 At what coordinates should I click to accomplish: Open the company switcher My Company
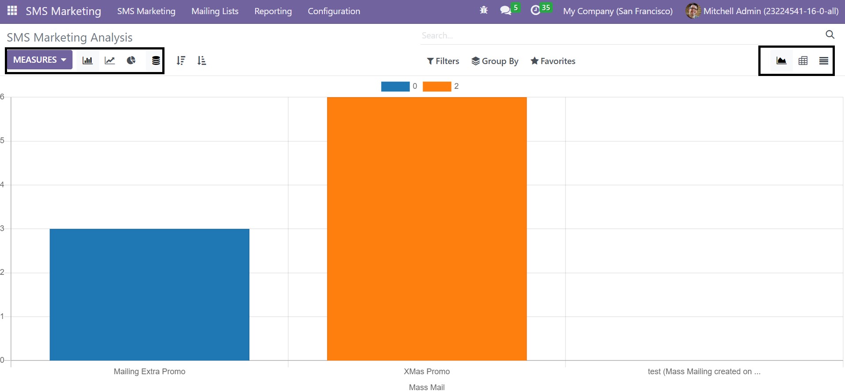618,11
